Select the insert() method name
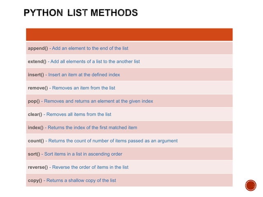 pos(36,75)
